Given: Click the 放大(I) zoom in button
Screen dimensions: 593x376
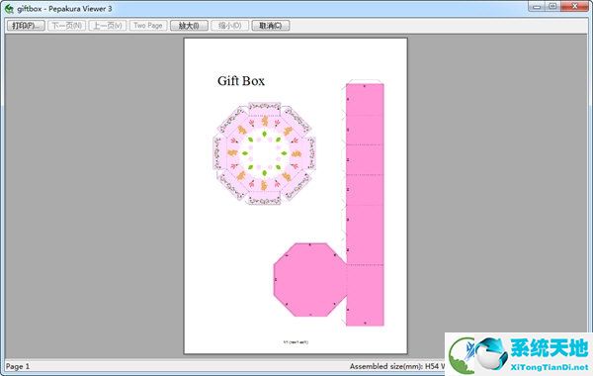Looking at the screenshot, I should click(189, 26).
